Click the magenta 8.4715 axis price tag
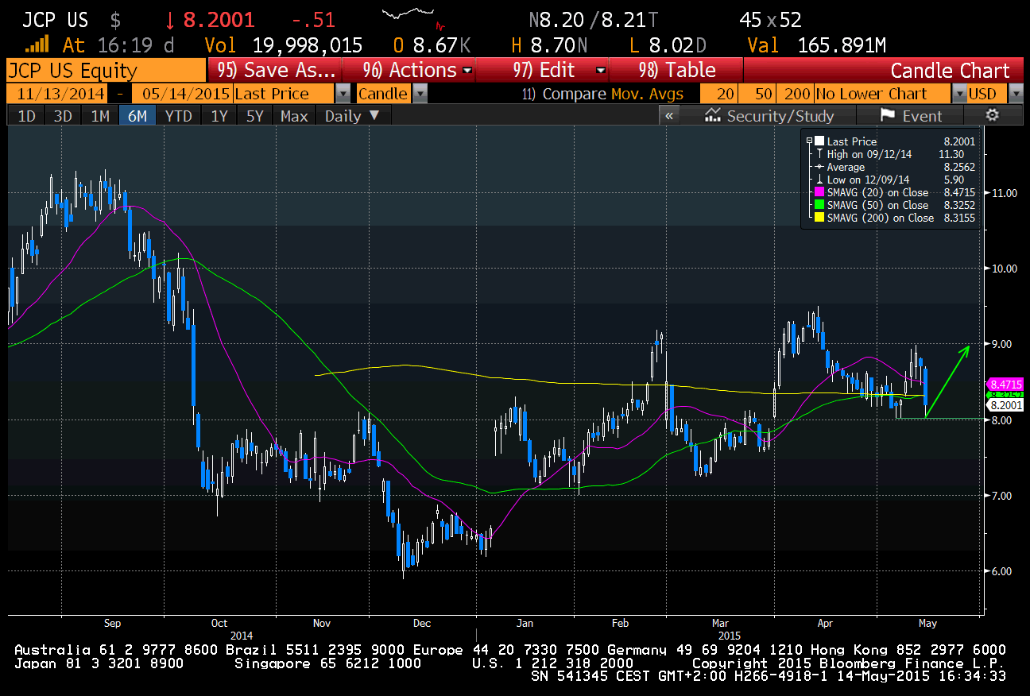Screen dimensions: 1030x696 (1005, 383)
